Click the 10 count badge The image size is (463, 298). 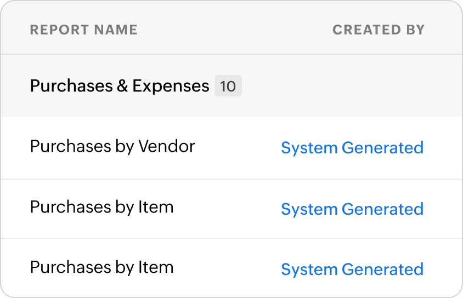click(228, 87)
